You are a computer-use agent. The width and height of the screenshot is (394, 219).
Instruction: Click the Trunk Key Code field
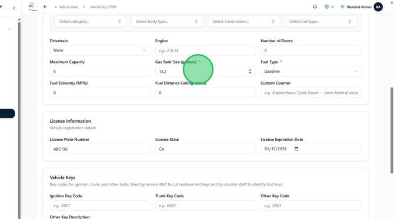(x=206, y=205)
